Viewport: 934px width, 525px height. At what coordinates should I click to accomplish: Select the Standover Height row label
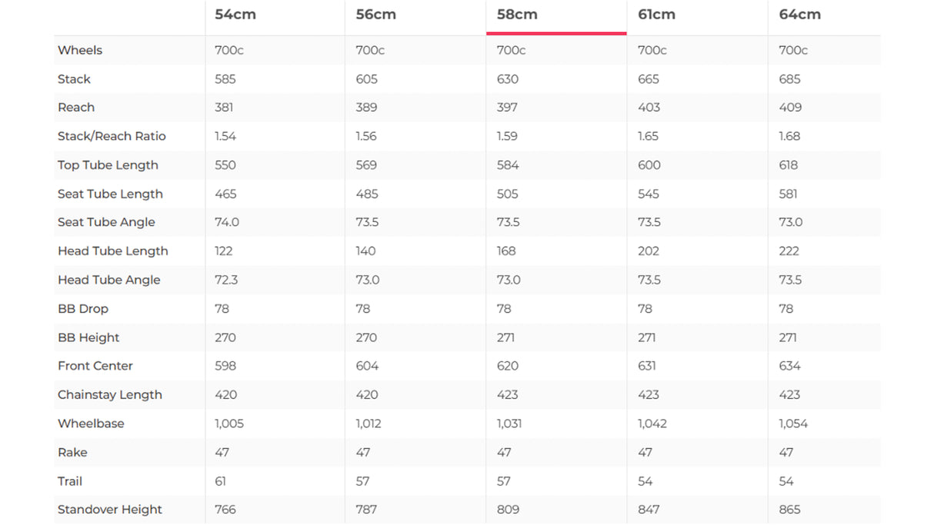coord(110,510)
